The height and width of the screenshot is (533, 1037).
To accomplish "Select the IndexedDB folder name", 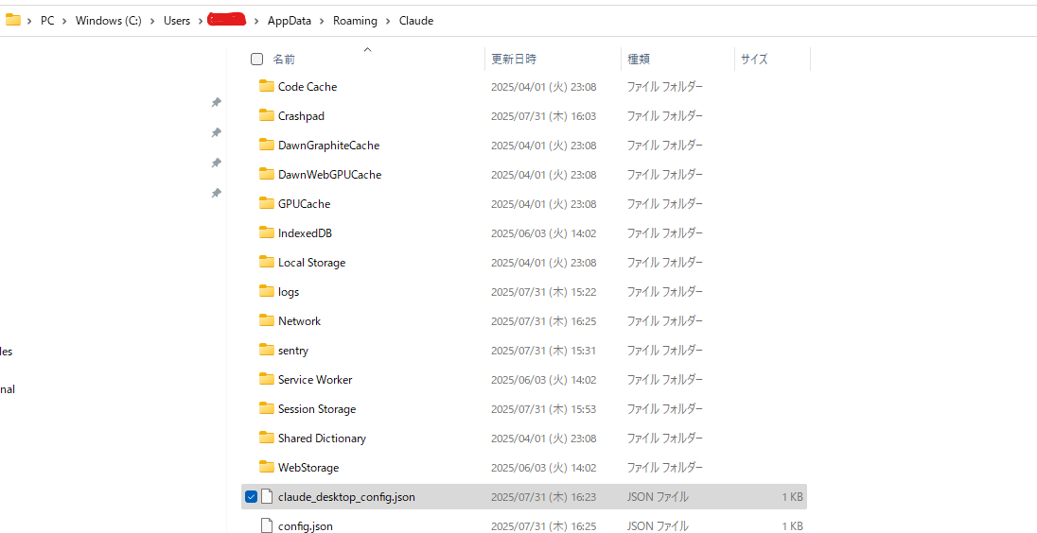I will (305, 232).
